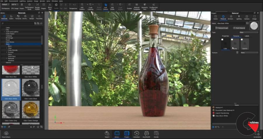263x139 pixels.
Task: Enable the Color texture checkbox
Action: point(222,40)
